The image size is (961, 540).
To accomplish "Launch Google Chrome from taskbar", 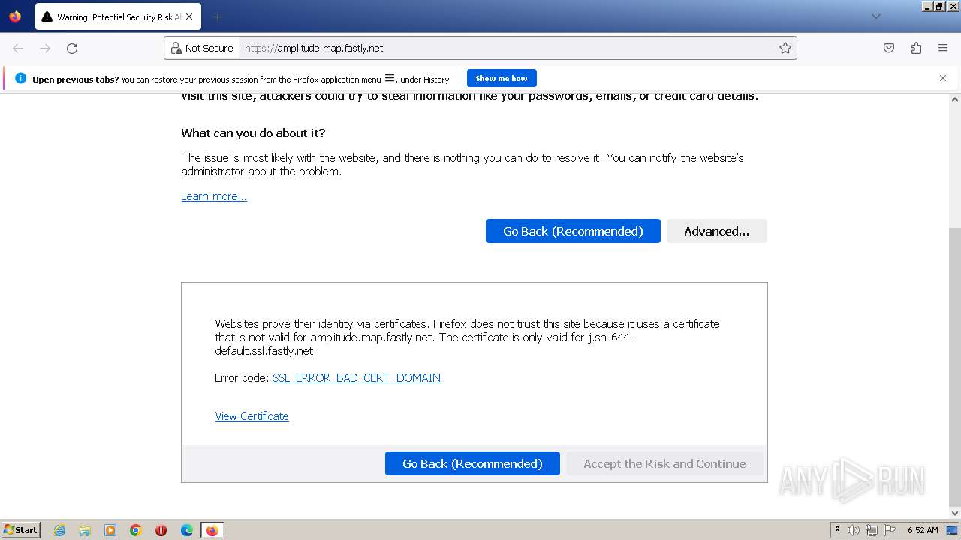I will (x=136, y=530).
